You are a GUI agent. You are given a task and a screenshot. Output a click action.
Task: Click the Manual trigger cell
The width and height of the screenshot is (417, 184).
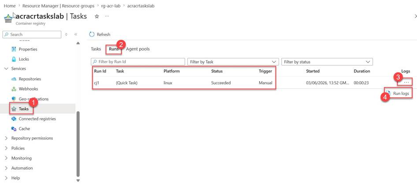pos(265,83)
